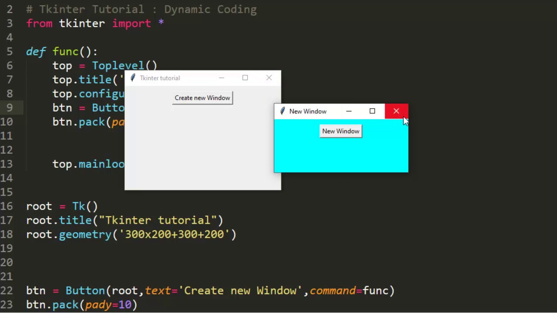The height and width of the screenshot is (313, 557).
Task: Click the 'Toplevel()' call on line 6
Action: (124, 66)
